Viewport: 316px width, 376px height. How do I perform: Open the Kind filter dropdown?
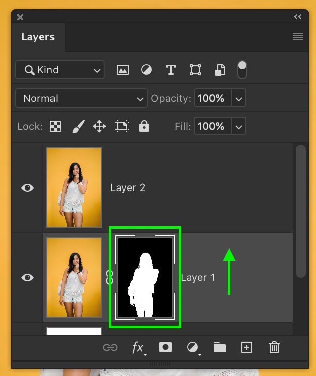(60, 70)
